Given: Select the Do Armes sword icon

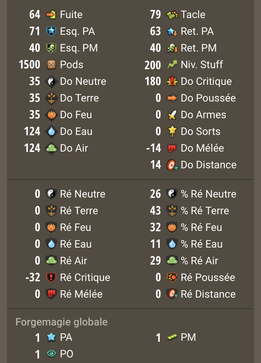Looking at the screenshot, I should click(172, 115).
